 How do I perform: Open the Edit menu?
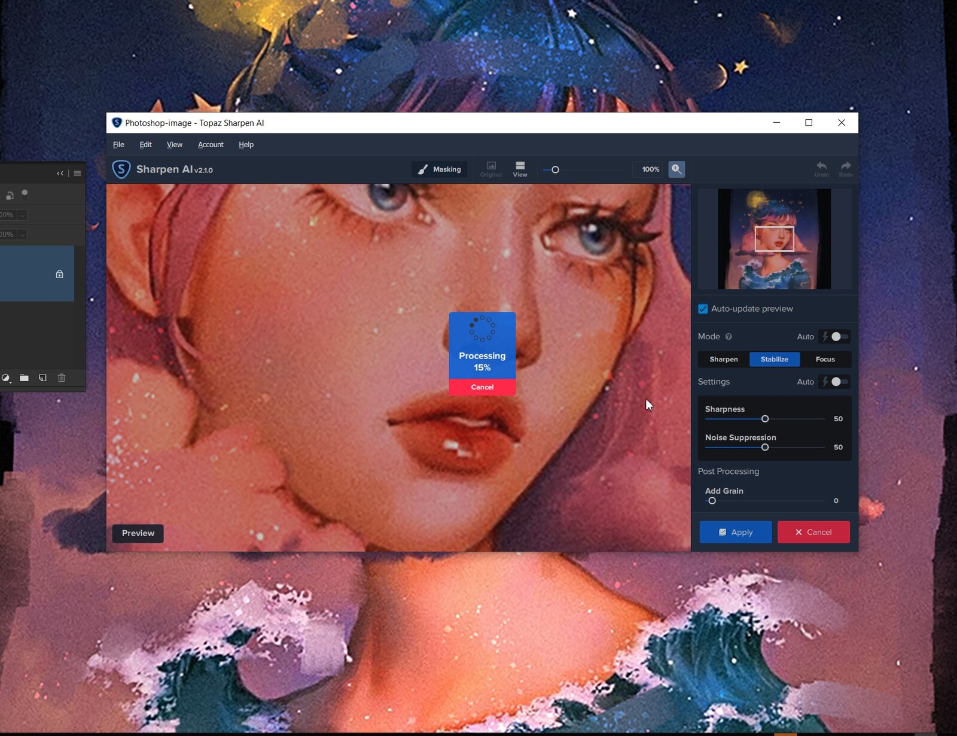(x=145, y=145)
